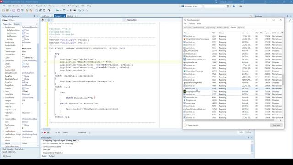Screen dimensions: 293x165
Task: Switch to Events tab in Object Inspector
Action: coord(16,24)
